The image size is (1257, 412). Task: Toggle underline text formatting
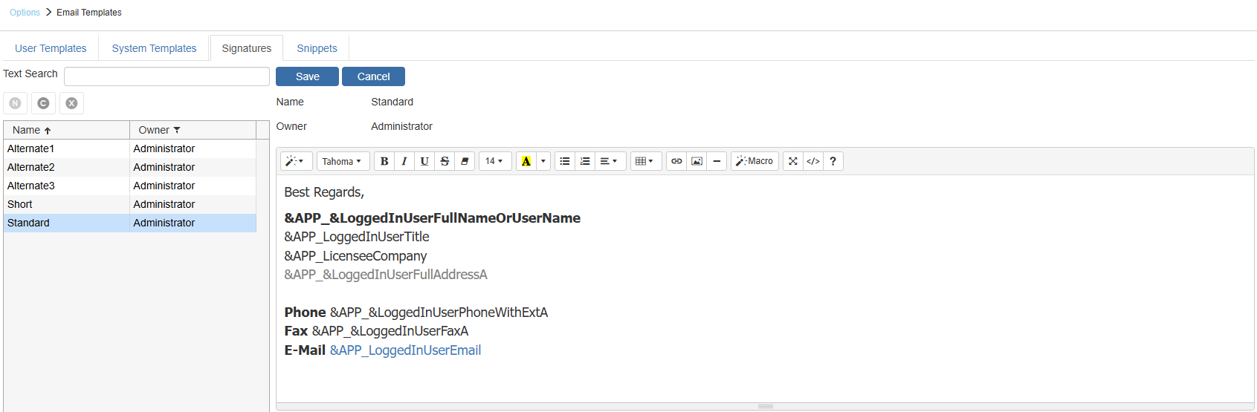pos(424,161)
